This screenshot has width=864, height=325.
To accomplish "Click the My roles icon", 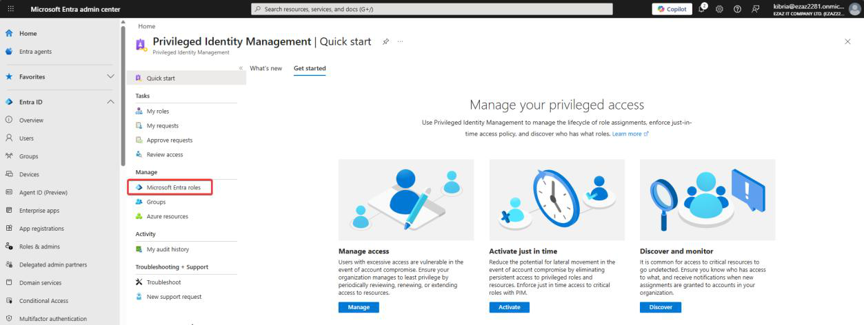I will (139, 111).
